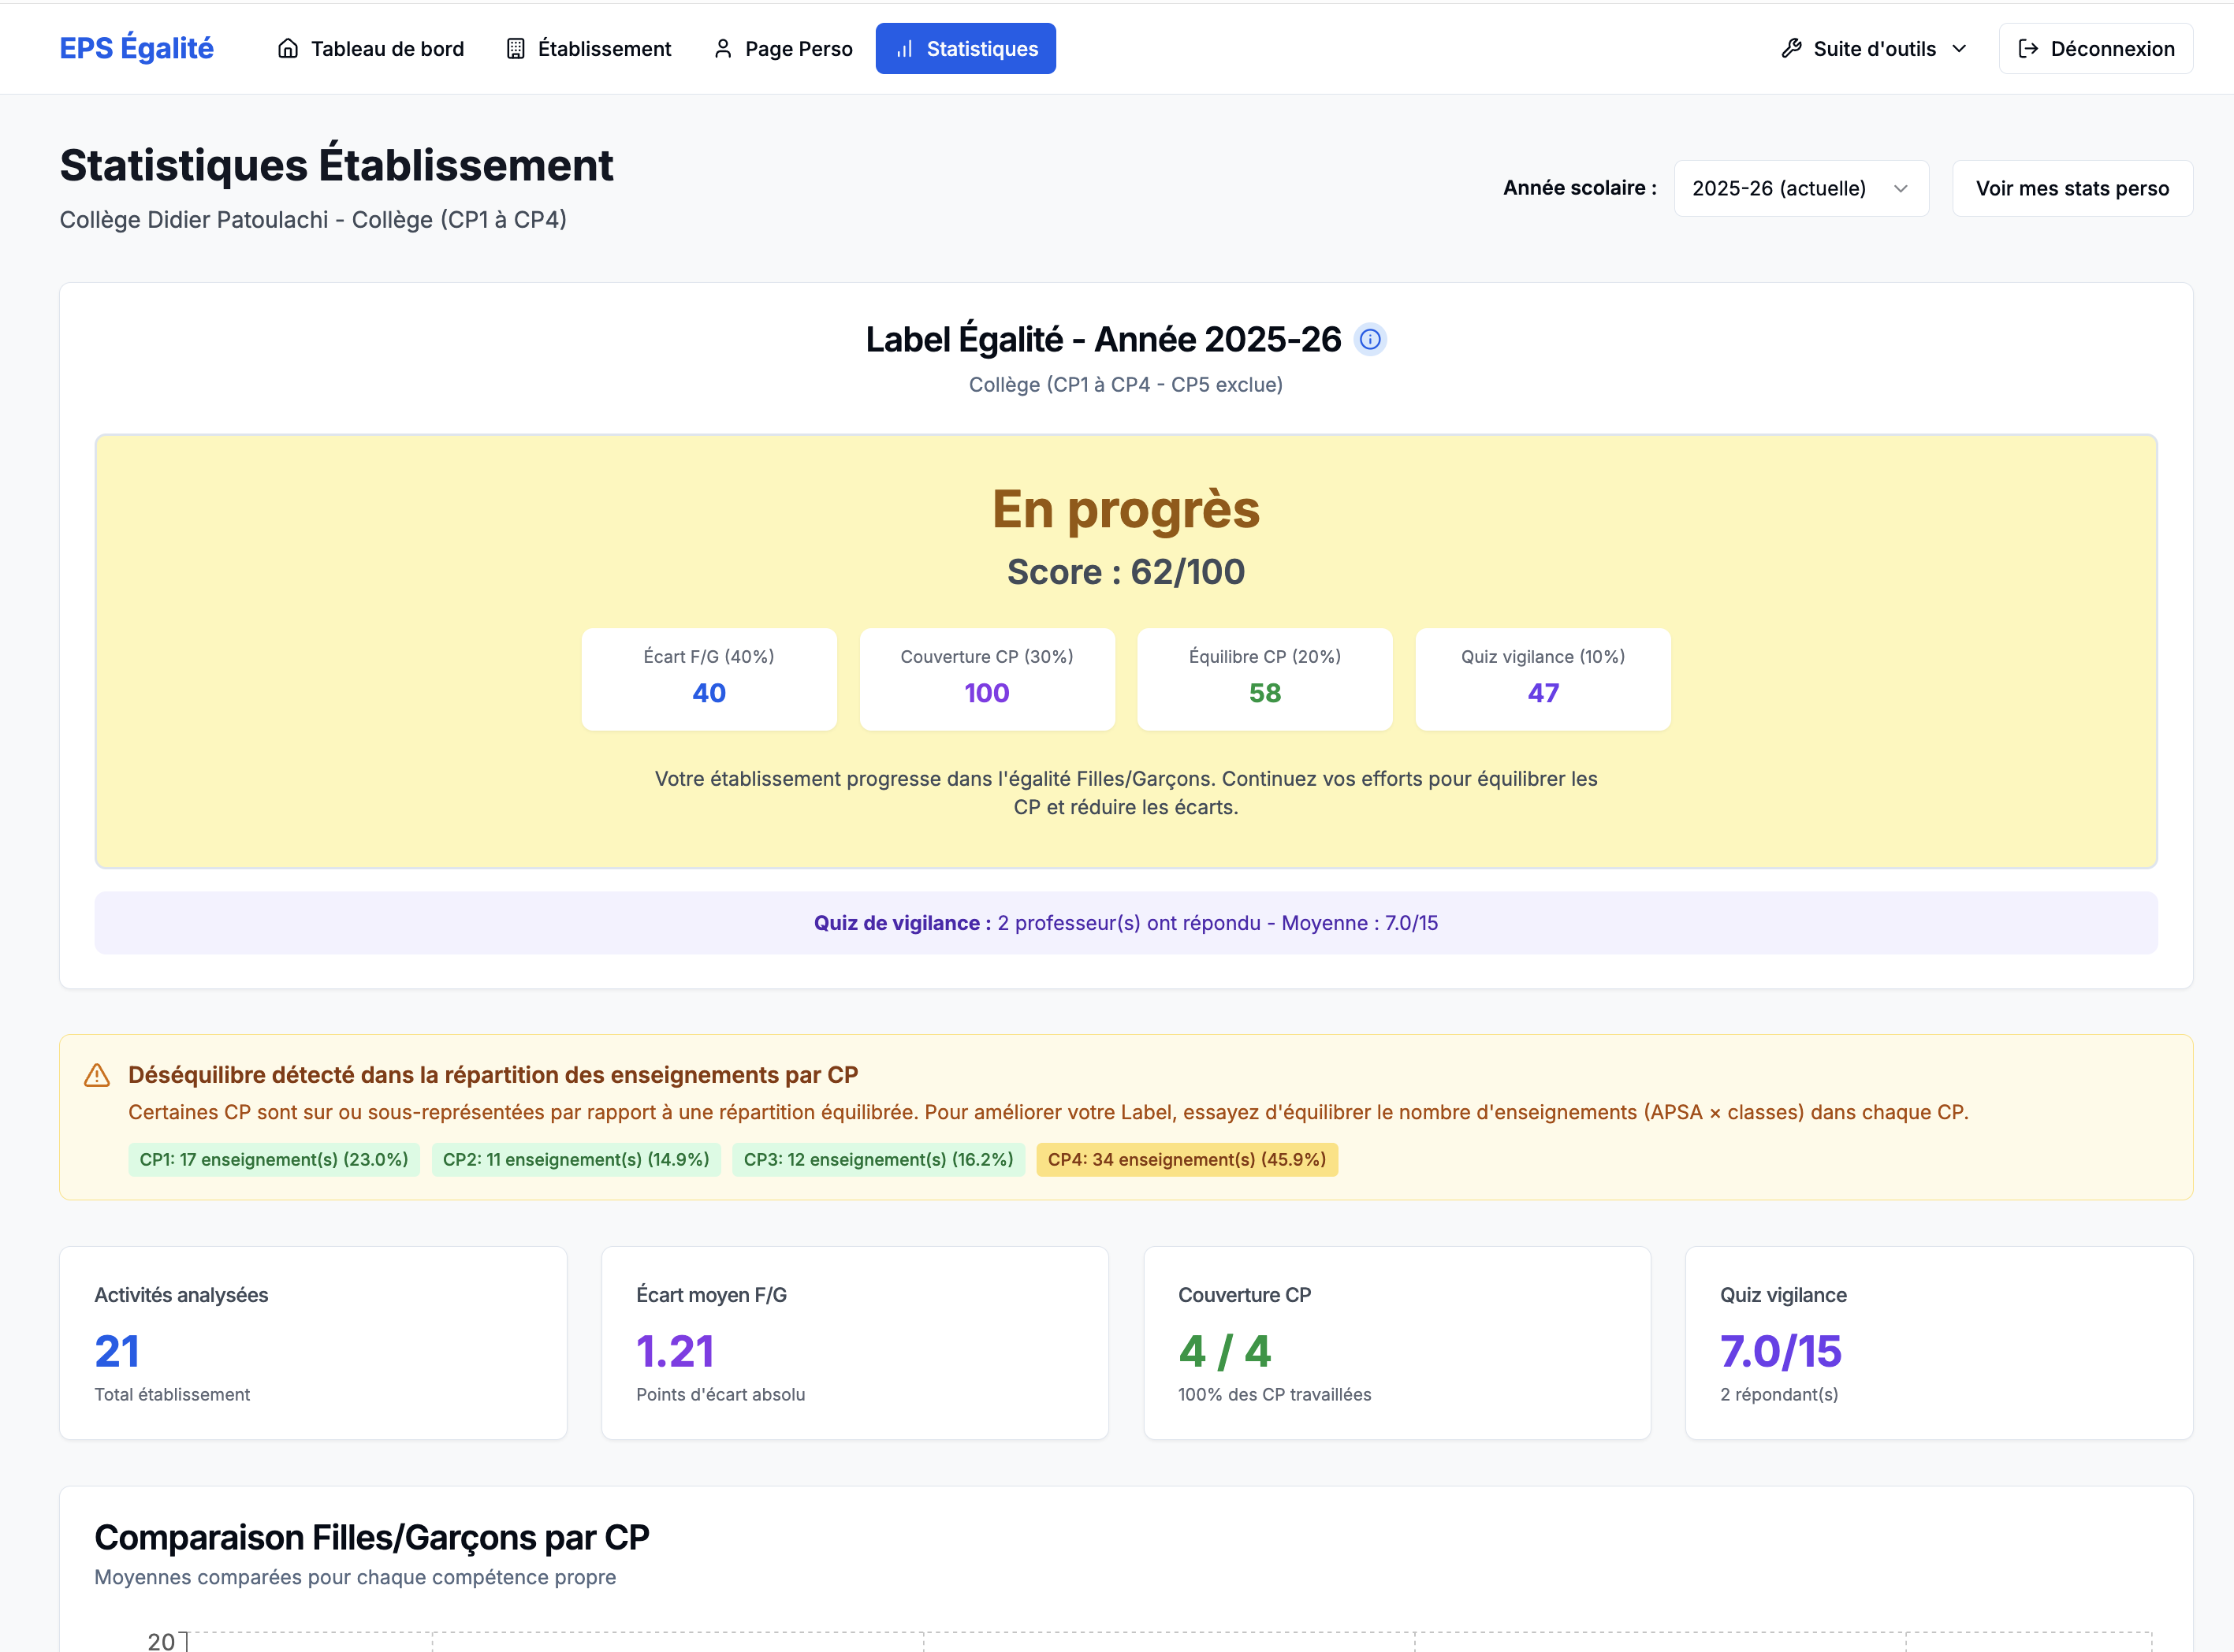
Task: Click the building icon for Établissement
Action: [515, 49]
